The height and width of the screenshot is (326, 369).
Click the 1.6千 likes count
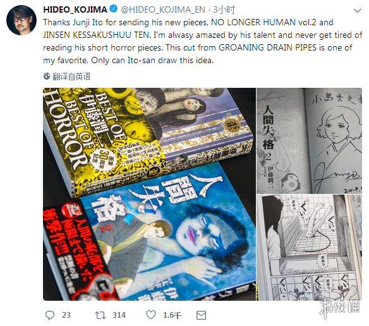point(172,315)
